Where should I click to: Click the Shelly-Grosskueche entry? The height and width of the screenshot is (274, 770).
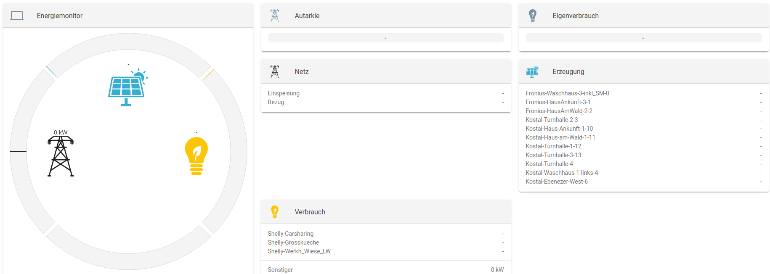tap(293, 242)
